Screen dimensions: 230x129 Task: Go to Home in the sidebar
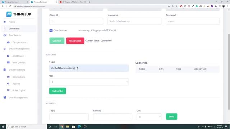[x=12, y=22]
